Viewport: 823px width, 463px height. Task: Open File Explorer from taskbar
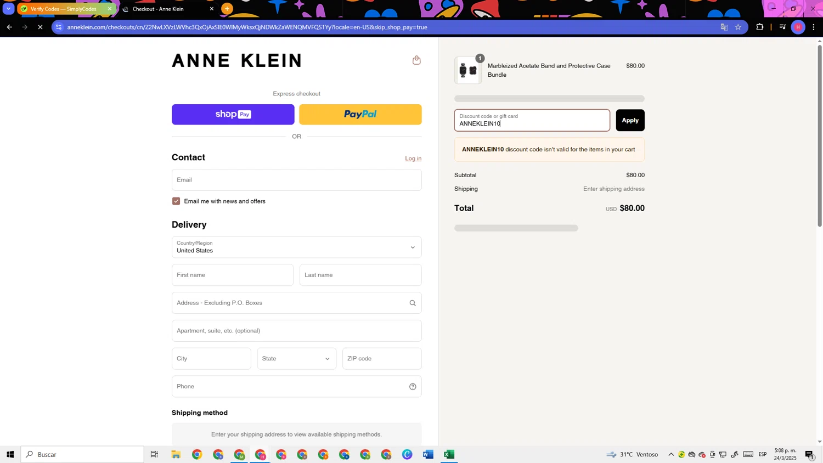176,454
